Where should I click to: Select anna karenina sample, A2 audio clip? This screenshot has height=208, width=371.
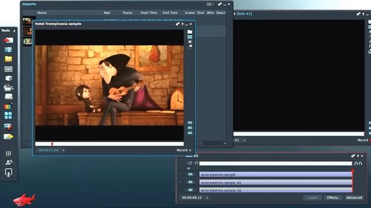[276, 190]
